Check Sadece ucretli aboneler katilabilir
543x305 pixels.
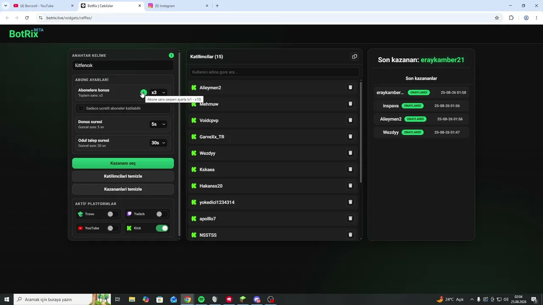81,108
